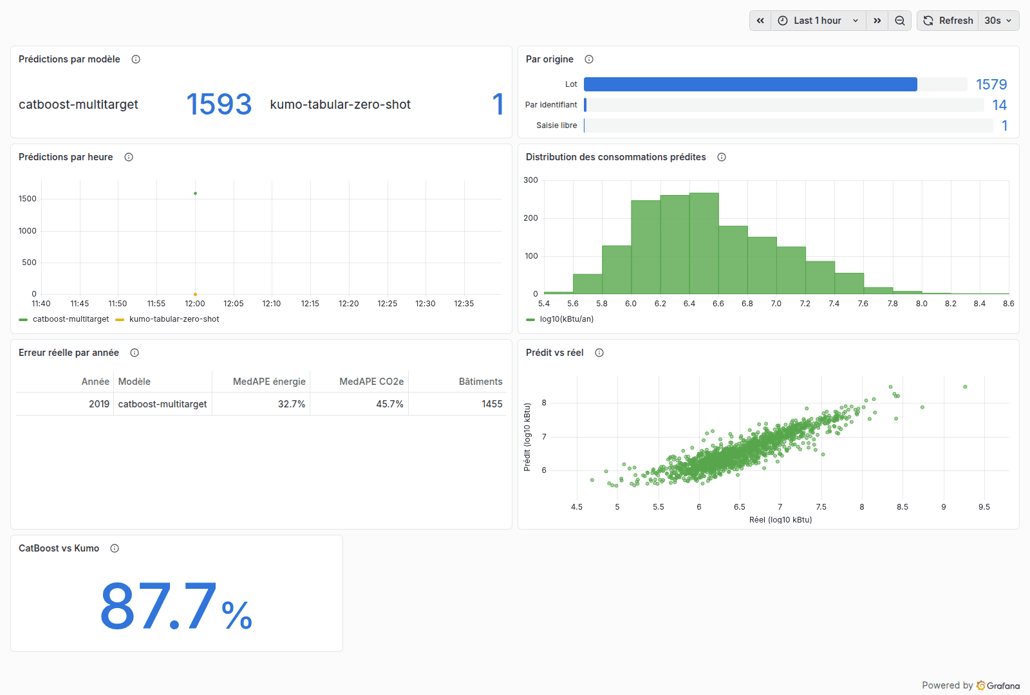The image size is (1030, 695).
Task: Sort table by MedAPE CO2e column
Action: click(371, 382)
